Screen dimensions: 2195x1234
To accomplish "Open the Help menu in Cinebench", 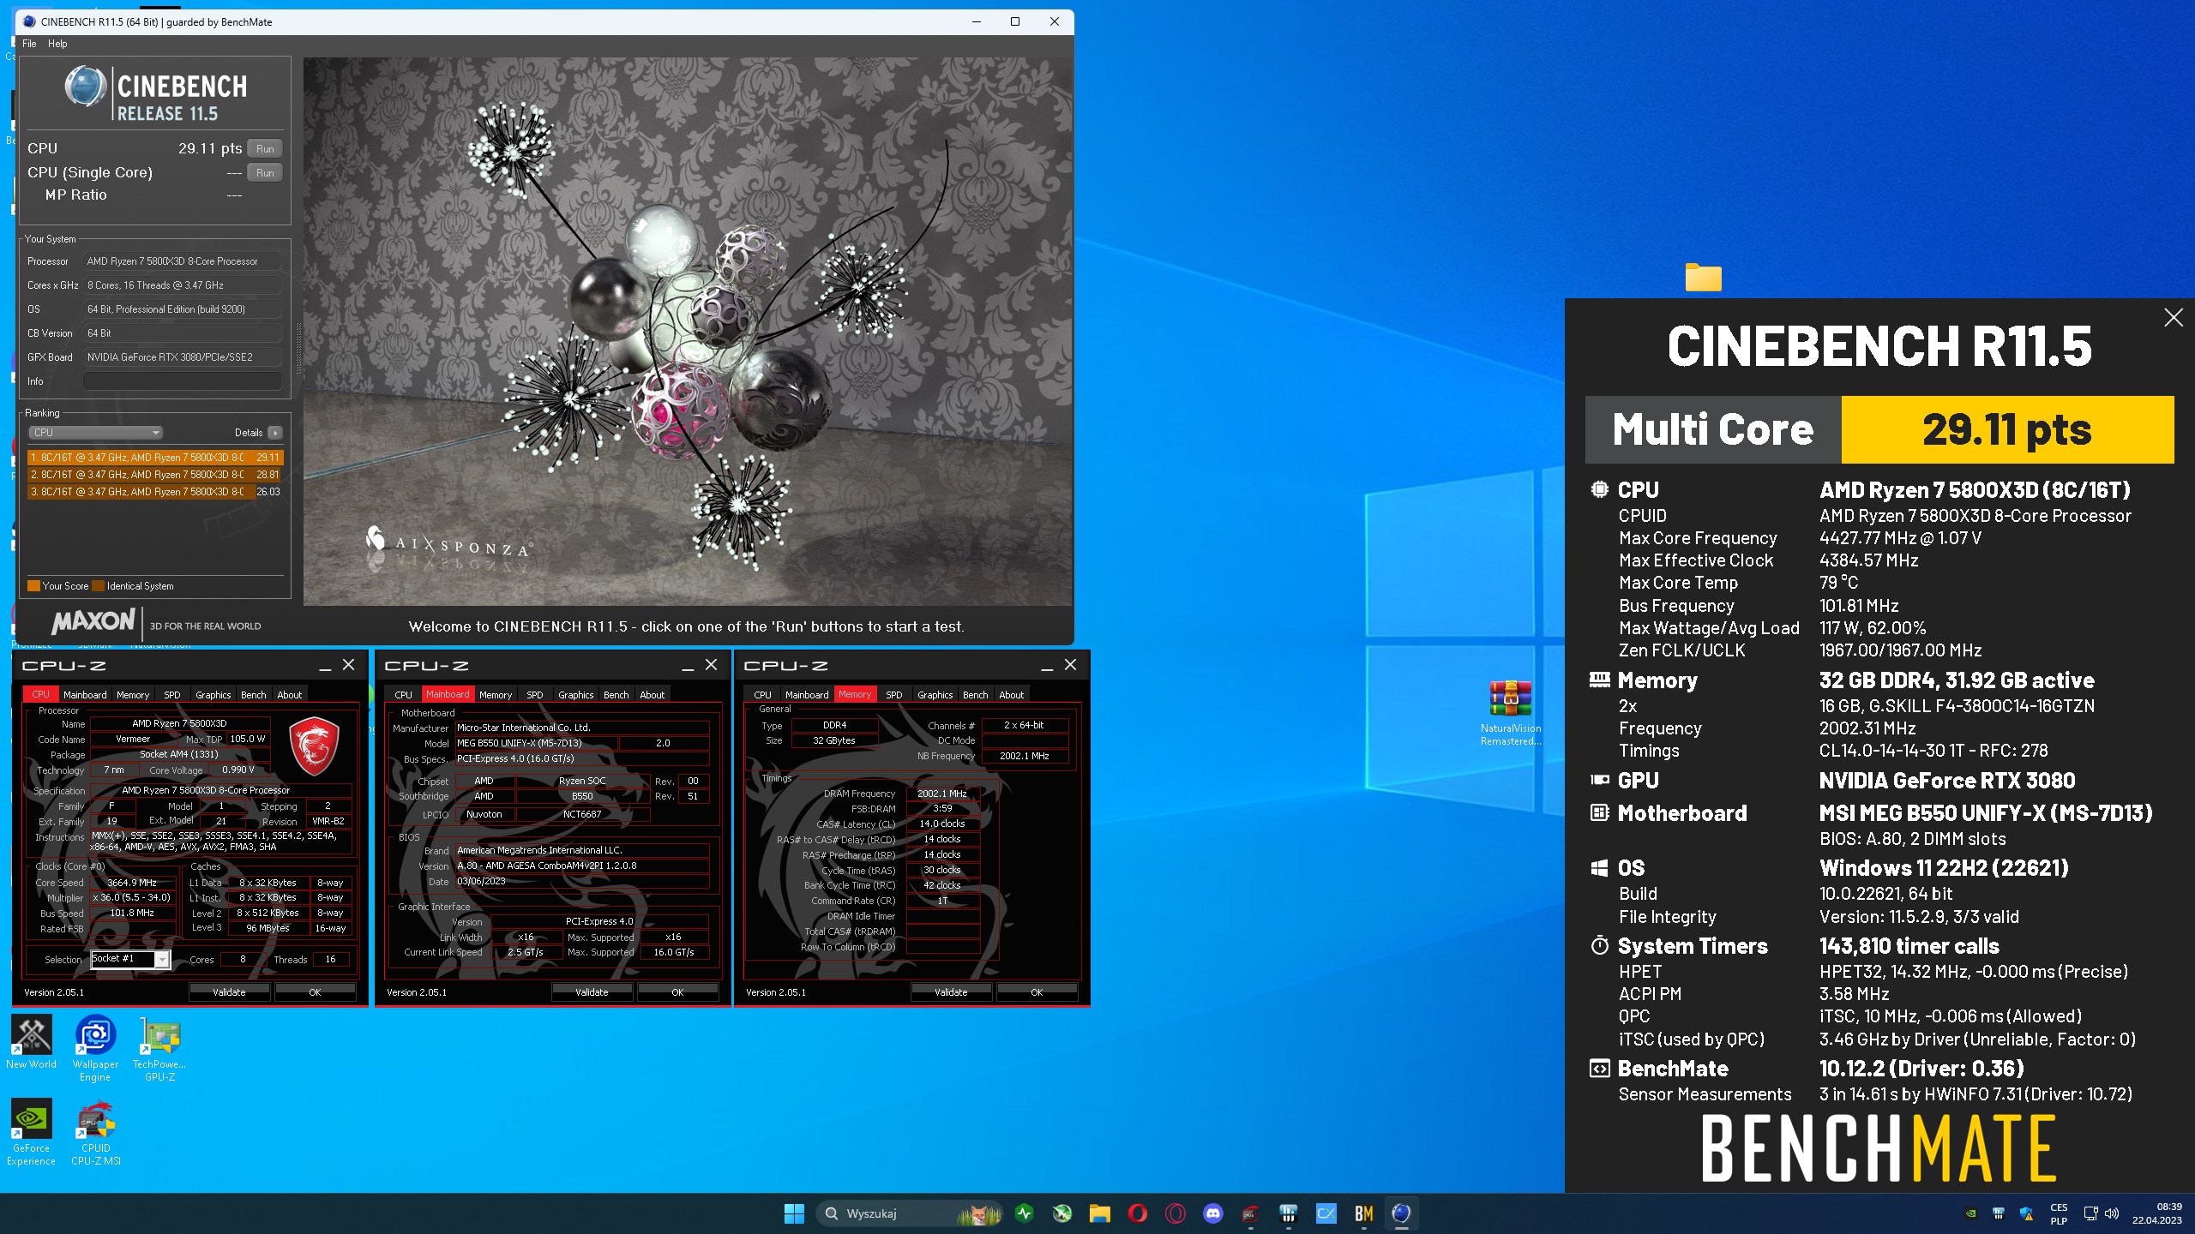I will [57, 44].
